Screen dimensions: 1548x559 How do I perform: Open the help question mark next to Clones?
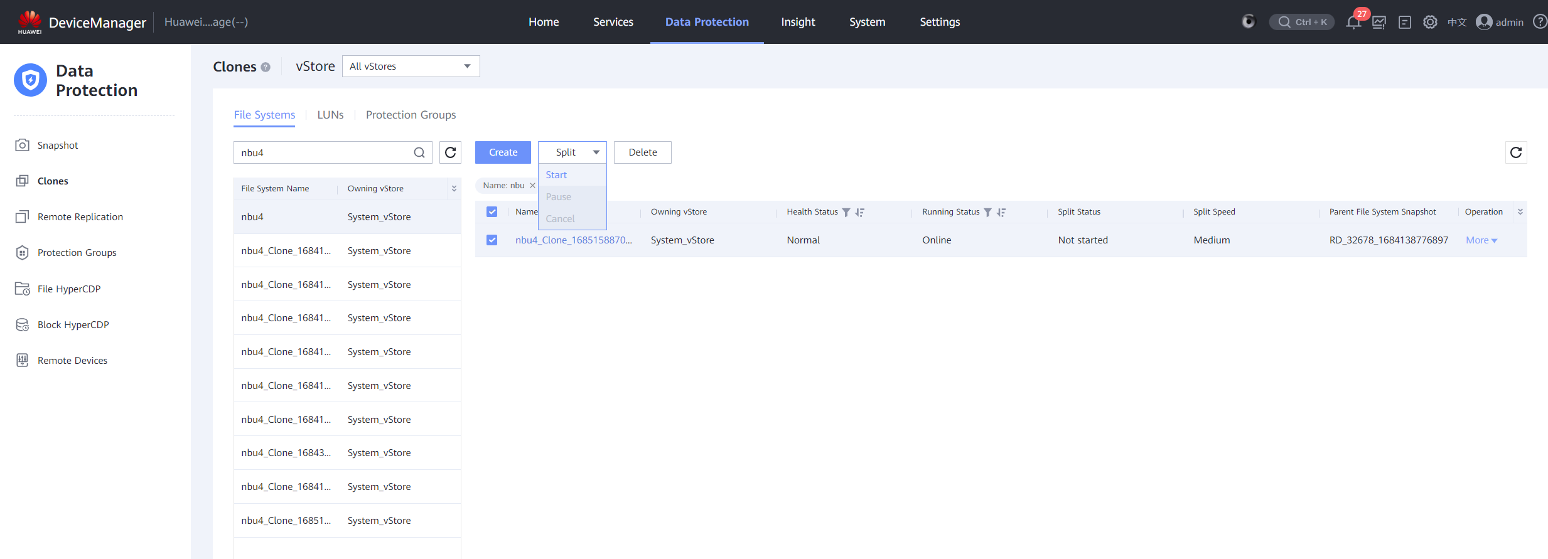[266, 67]
